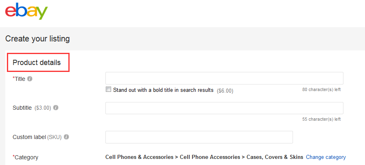Click the Subtitle ($3.00) label
365x165 pixels.
(32, 108)
